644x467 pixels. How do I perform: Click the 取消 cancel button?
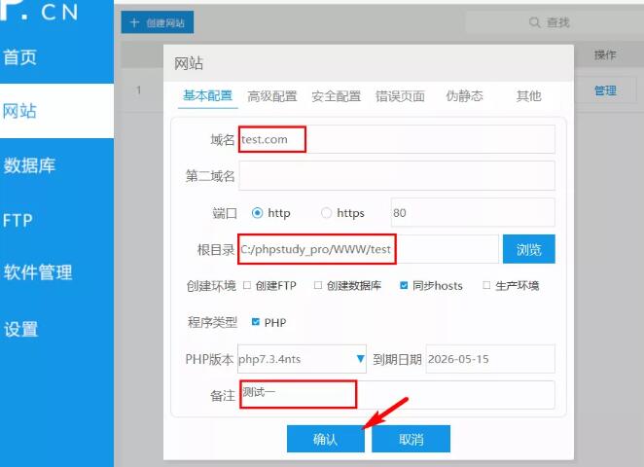(x=411, y=439)
